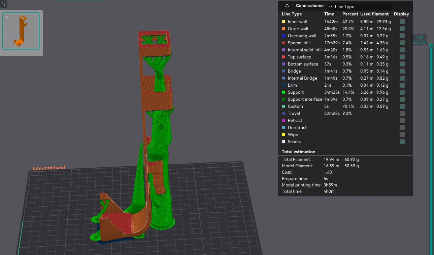
Task: Click Total time value '4h0m'
Action: click(x=329, y=192)
